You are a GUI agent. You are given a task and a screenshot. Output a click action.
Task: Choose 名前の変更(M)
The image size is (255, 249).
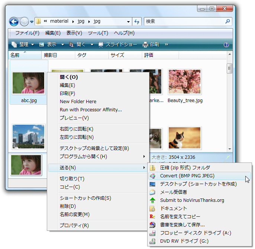coord(98,214)
